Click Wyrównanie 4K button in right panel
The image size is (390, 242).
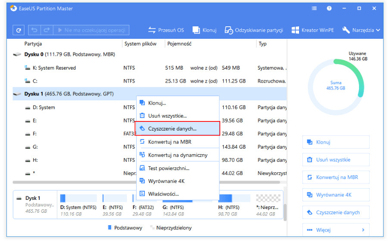336,195
